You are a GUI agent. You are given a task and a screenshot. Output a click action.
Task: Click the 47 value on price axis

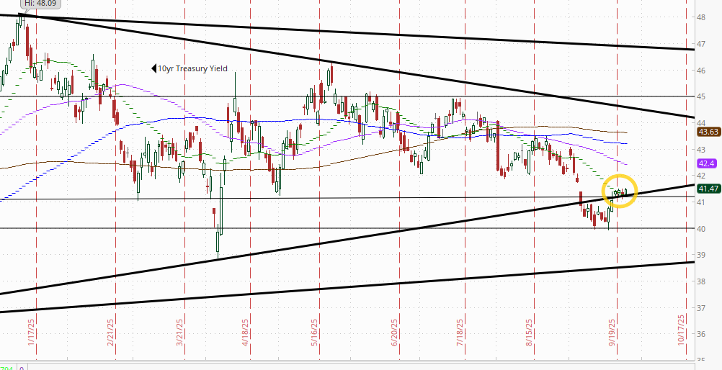pyautogui.click(x=703, y=44)
